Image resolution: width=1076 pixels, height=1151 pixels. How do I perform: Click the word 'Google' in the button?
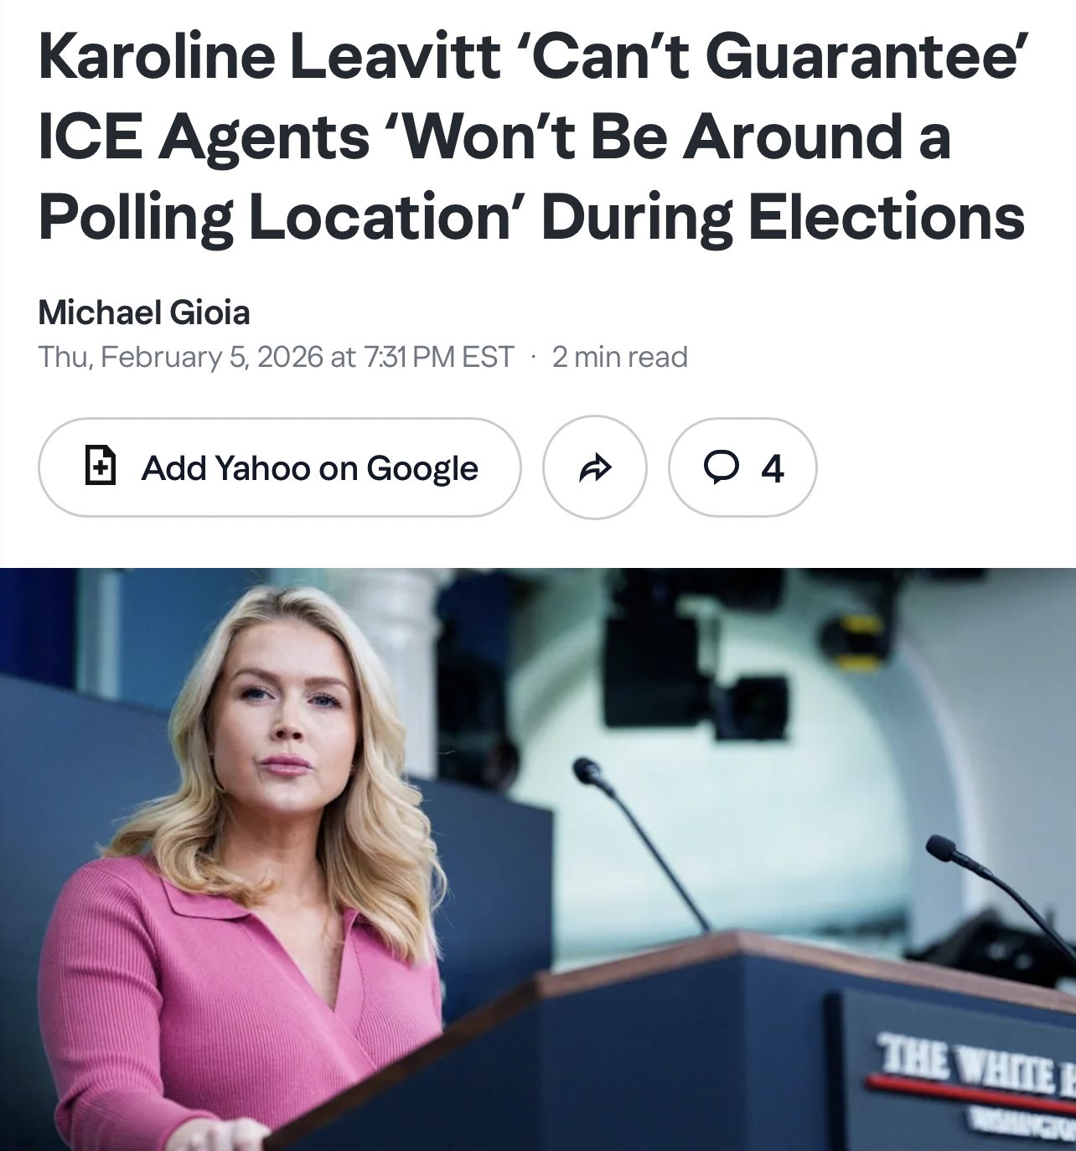[422, 468]
